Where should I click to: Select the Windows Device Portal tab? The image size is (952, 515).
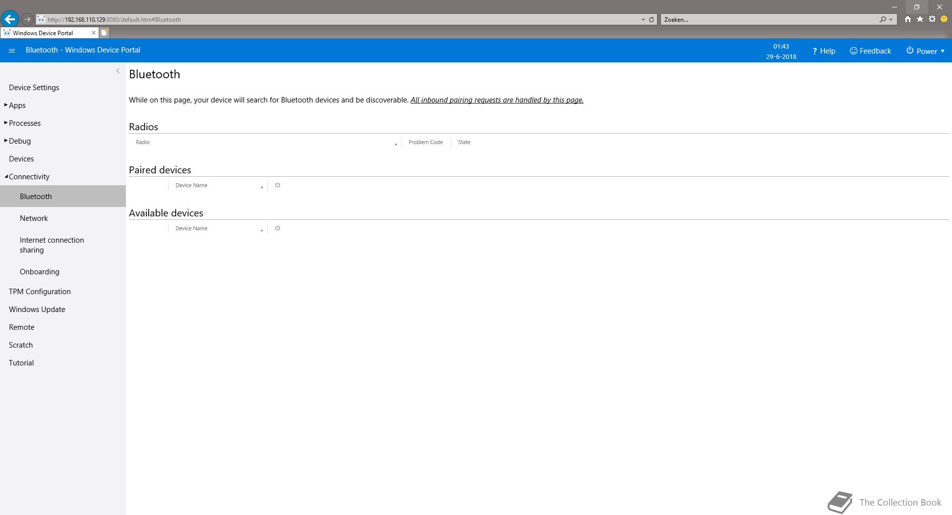[49, 33]
